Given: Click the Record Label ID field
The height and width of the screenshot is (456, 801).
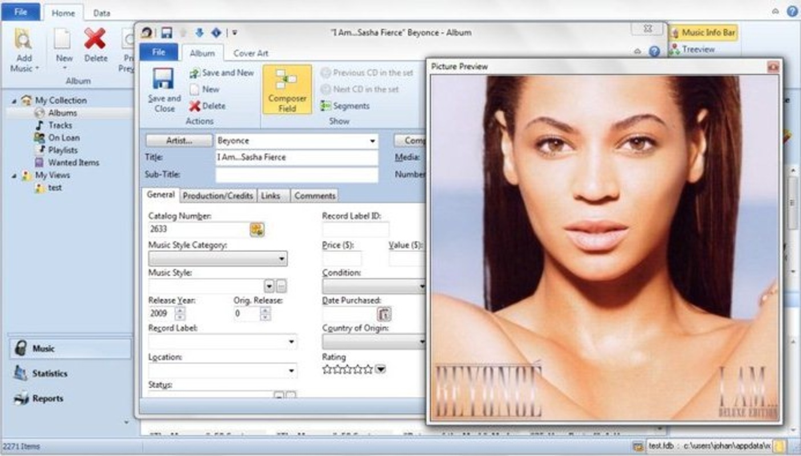Looking at the screenshot, I should coord(355,230).
